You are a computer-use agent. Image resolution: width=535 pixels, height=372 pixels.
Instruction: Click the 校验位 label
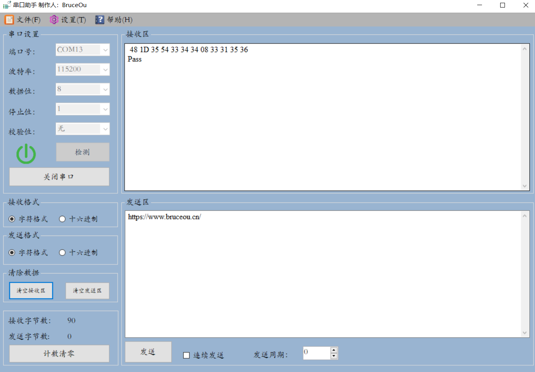point(22,132)
